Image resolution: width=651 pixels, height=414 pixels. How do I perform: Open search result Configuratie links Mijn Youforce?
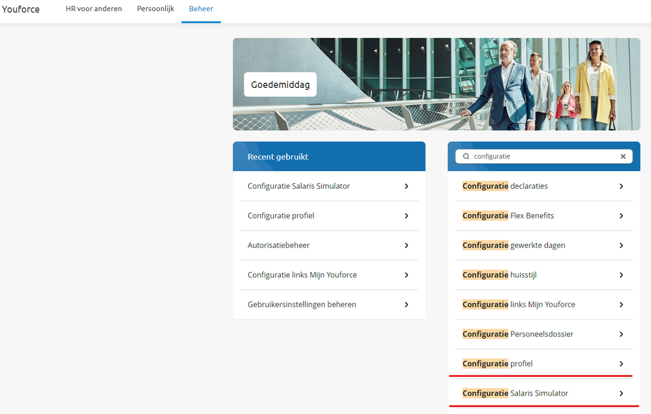[544, 305]
